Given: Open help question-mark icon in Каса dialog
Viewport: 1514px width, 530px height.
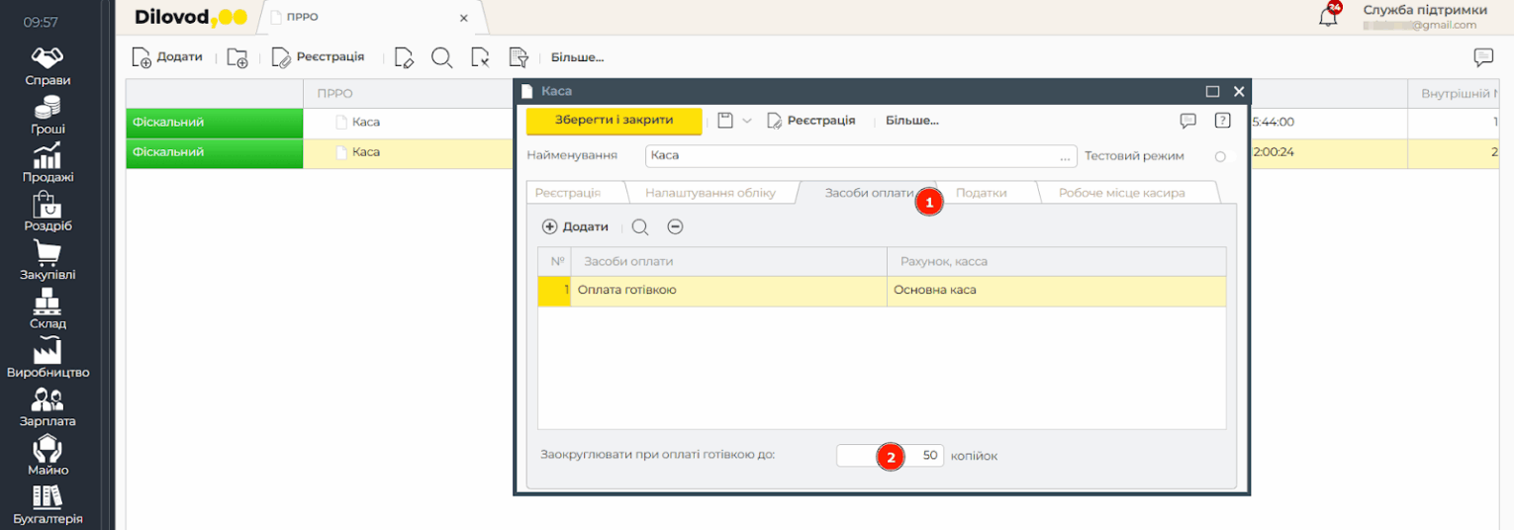Looking at the screenshot, I should click(1222, 121).
